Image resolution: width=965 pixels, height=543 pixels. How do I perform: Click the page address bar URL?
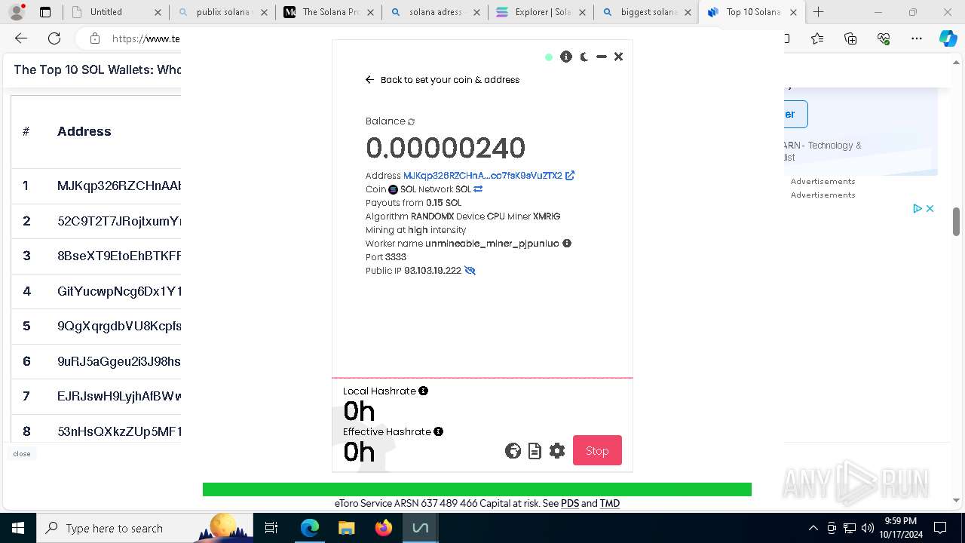coord(146,38)
